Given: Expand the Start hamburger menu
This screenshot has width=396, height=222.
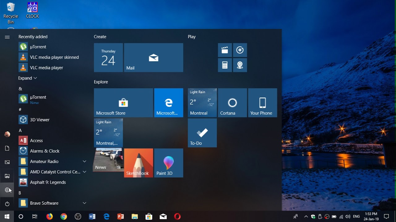Looking at the screenshot, I should (x=7, y=37).
